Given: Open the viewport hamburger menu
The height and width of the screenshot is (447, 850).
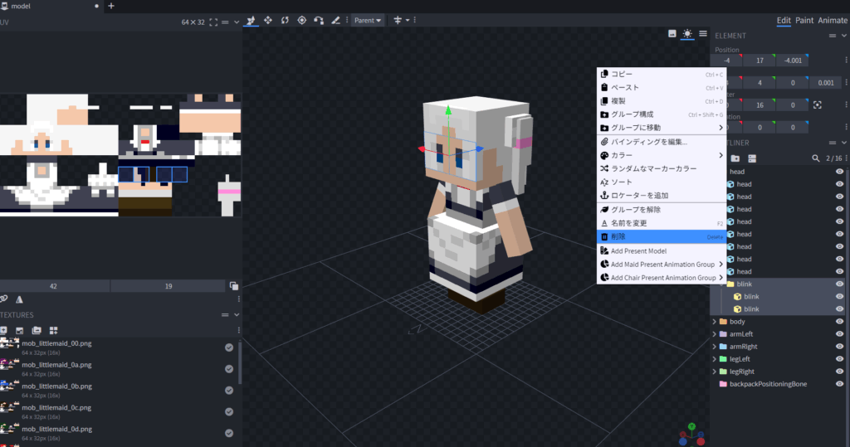Looking at the screenshot, I should (x=703, y=34).
